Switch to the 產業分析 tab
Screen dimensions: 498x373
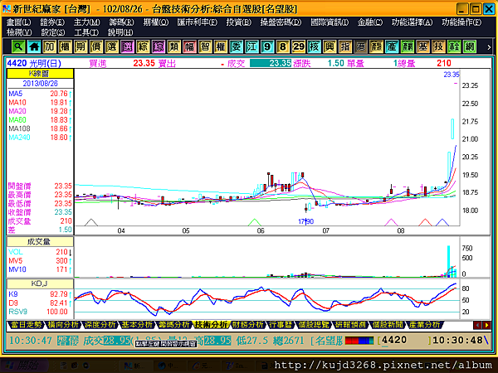(424, 325)
